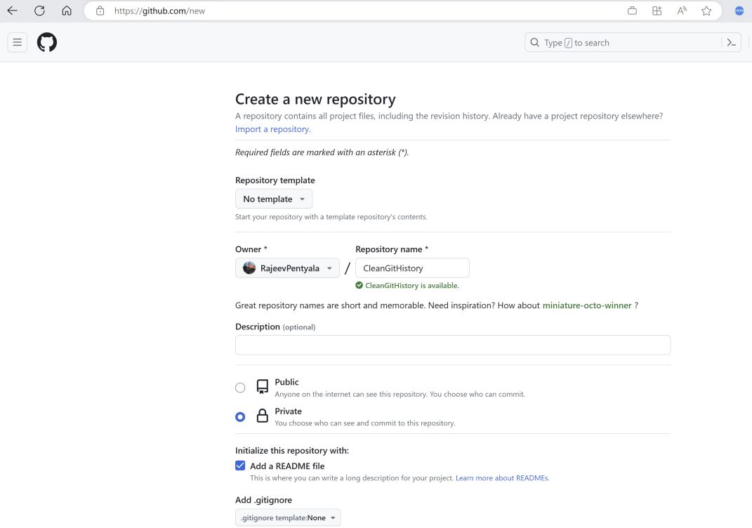Select the Private repository radio button
This screenshot has height=528, width=752.
point(240,416)
